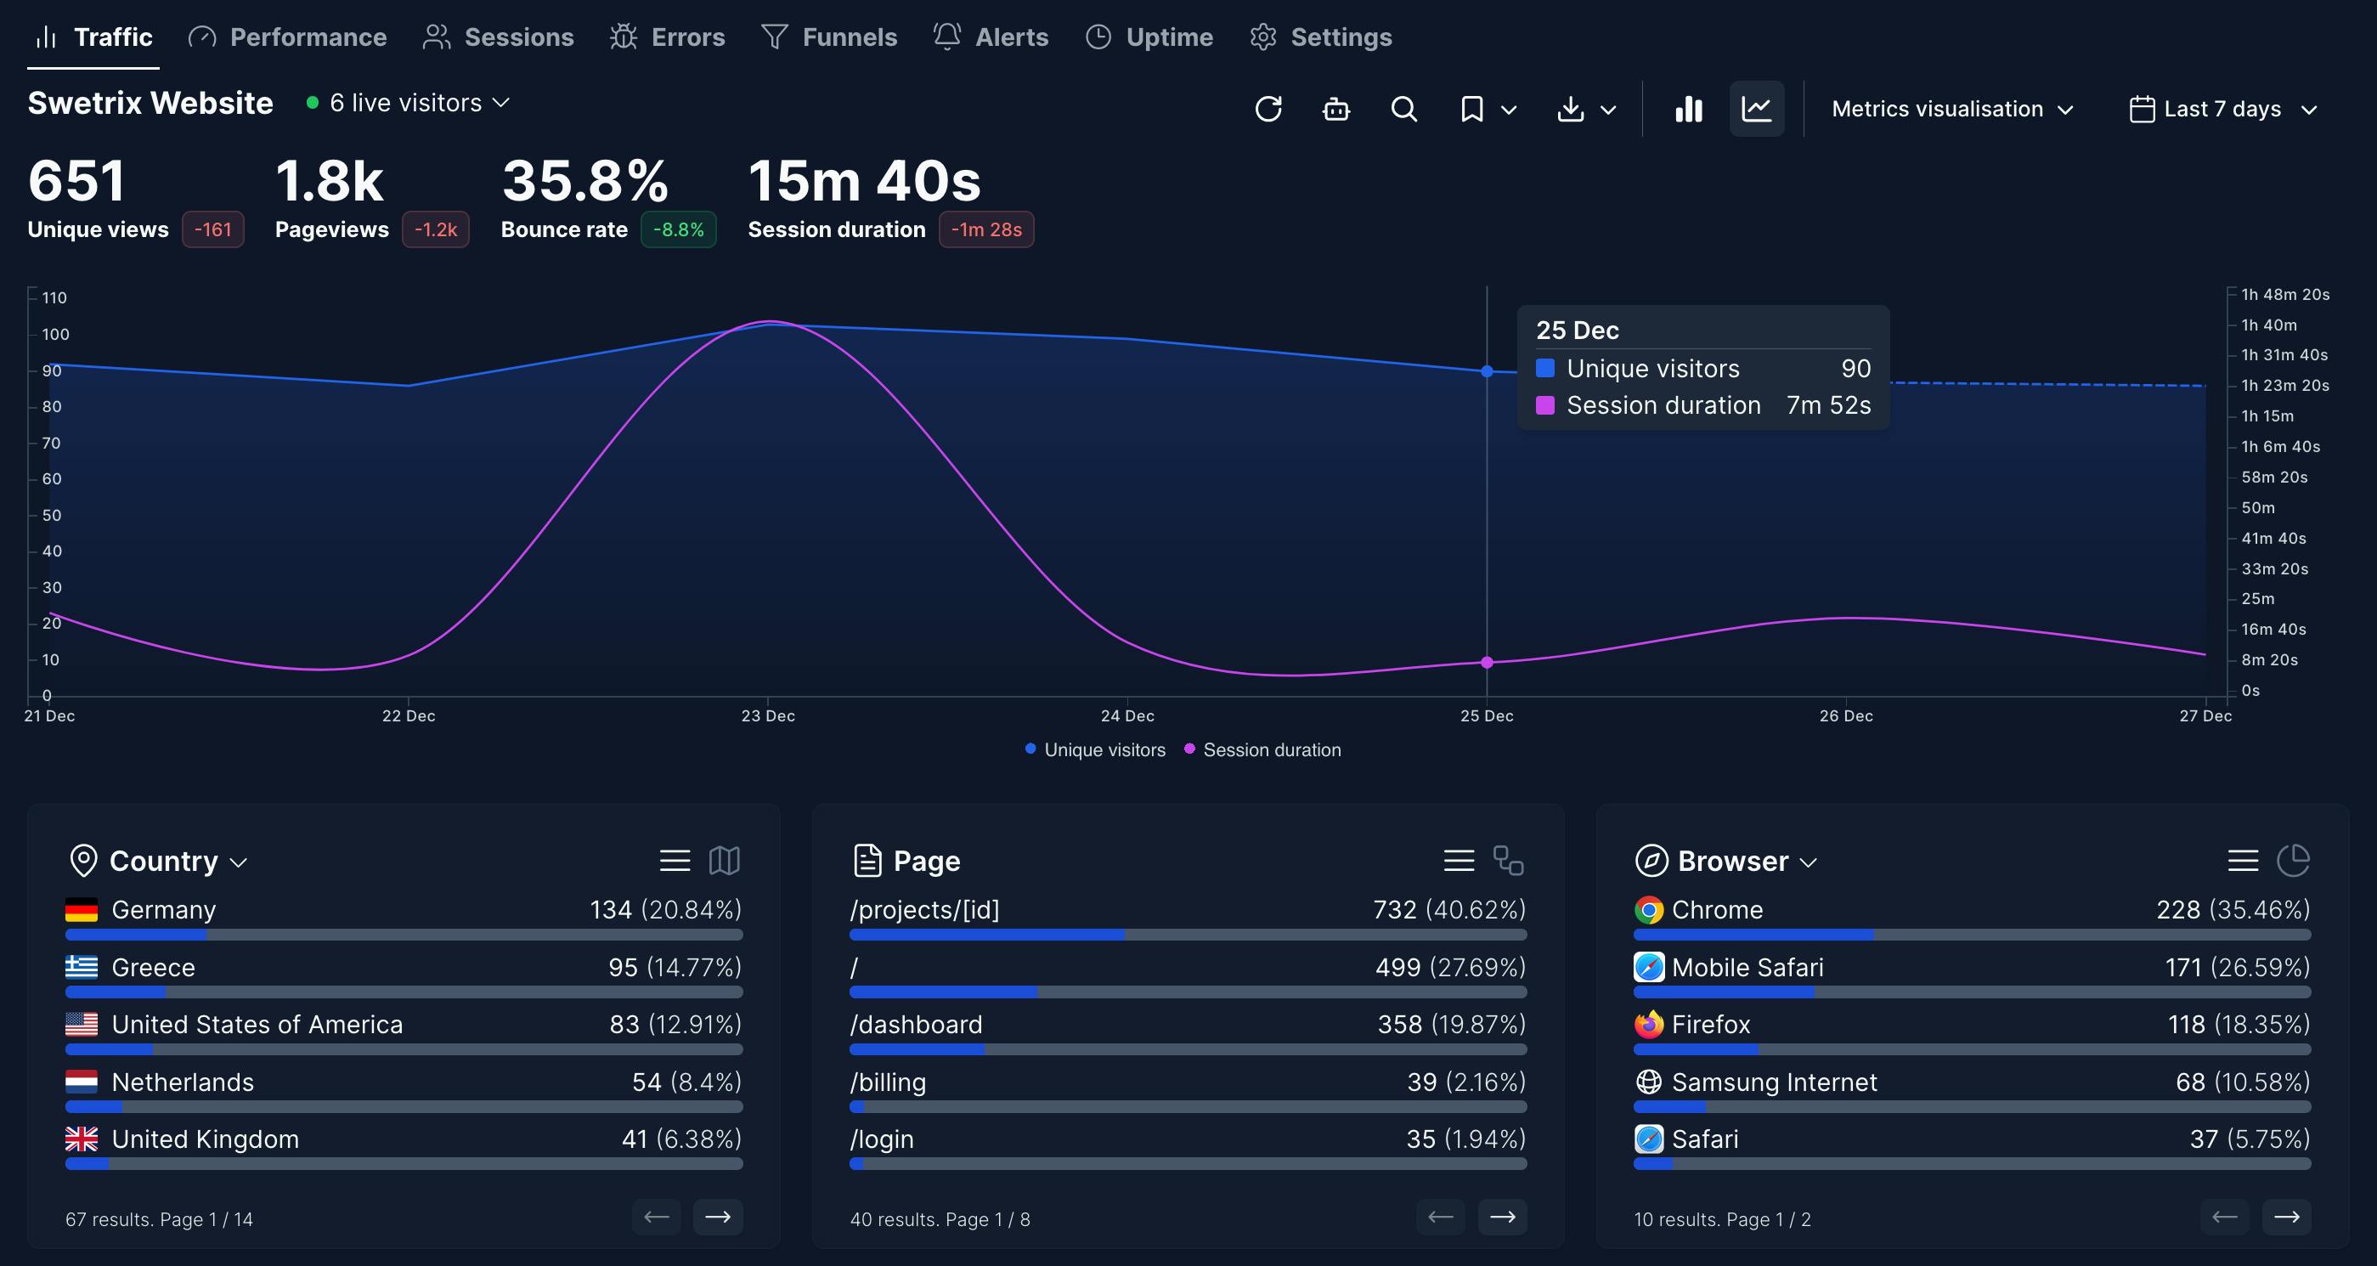Image resolution: width=2377 pixels, height=1266 pixels.
Task: Show Country panel as list view
Action: [x=675, y=861]
